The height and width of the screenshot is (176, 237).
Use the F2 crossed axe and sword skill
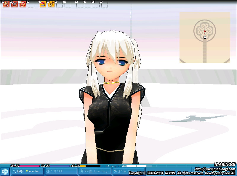[15, 4]
